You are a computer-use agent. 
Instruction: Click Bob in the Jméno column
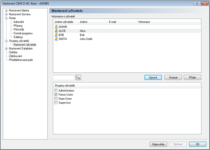pos(82,35)
